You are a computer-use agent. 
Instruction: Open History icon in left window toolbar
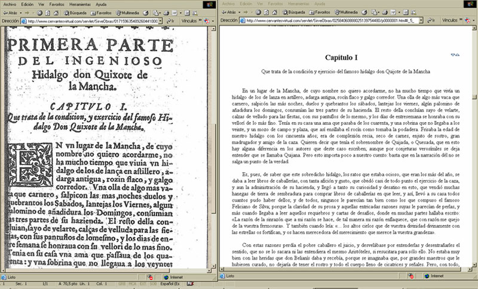pos(146,13)
